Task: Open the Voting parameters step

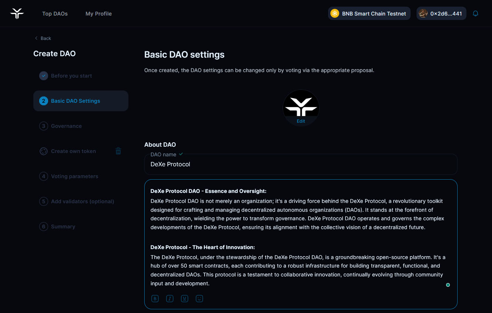Action: 74,176
